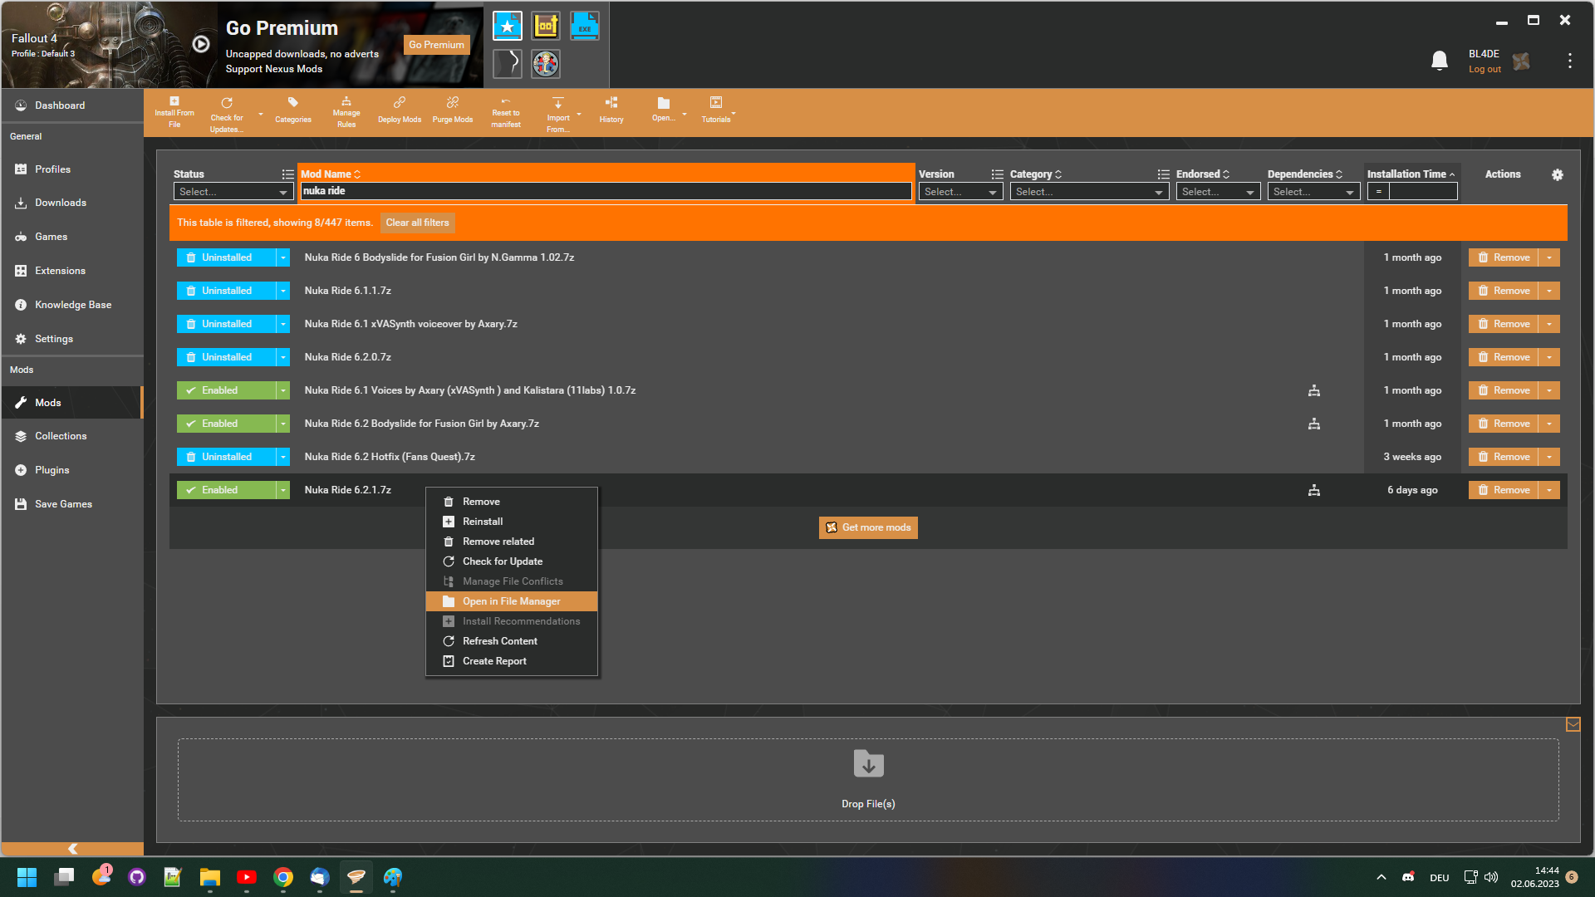Open Collections in sidebar
The width and height of the screenshot is (1595, 897).
pyautogui.click(x=72, y=436)
